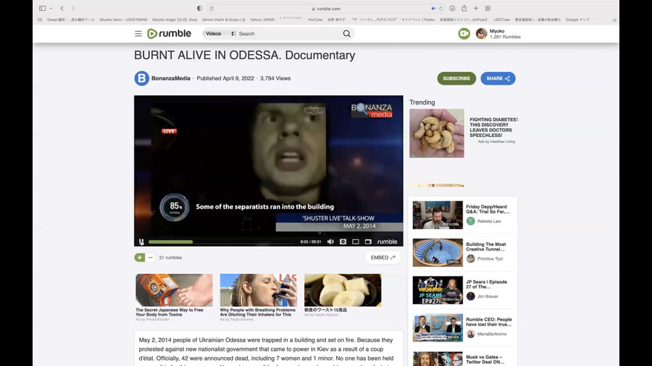Click the green upload video camera icon
Image resolution: width=652 pixels, height=366 pixels.
coord(464,34)
